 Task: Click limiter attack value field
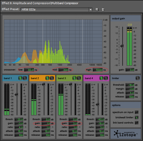[130, 93]
